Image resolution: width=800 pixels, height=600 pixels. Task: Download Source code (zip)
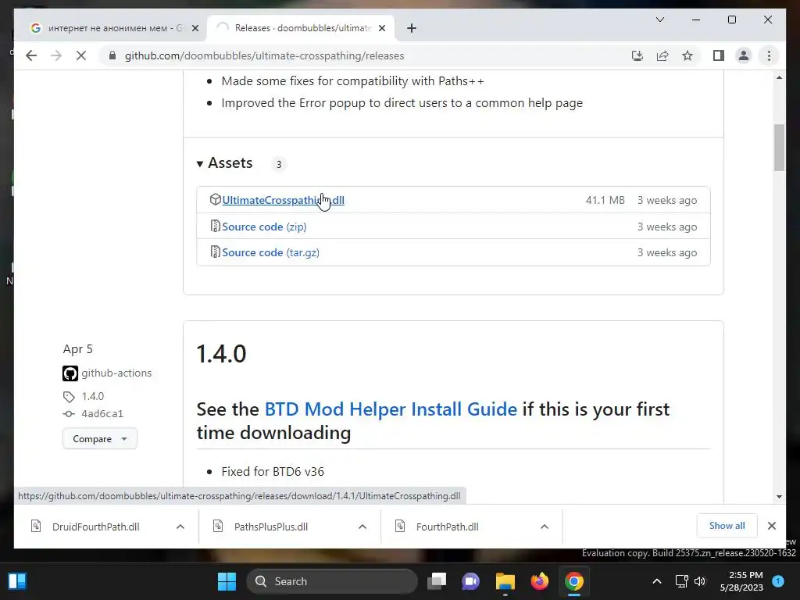(x=264, y=227)
